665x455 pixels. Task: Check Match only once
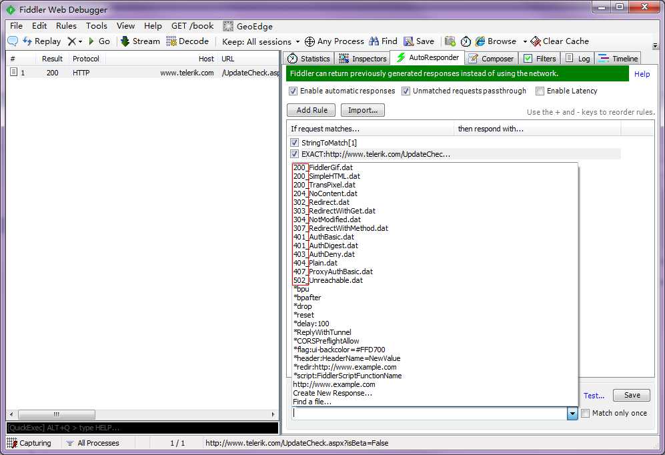click(585, 413)
